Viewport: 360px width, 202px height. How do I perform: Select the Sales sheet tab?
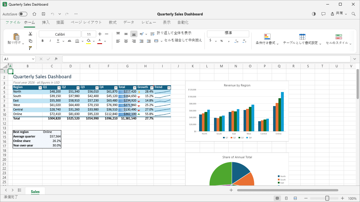(35, 192)
